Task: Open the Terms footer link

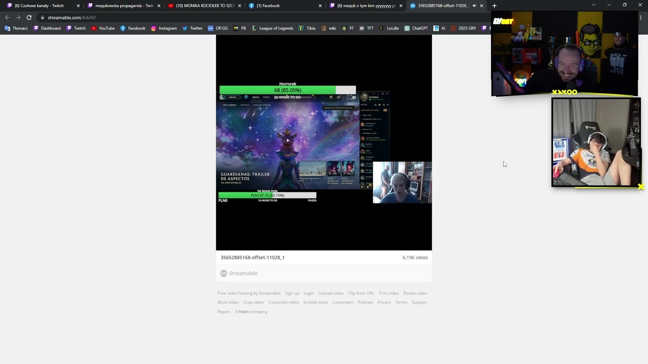Action: click(401, 302)
